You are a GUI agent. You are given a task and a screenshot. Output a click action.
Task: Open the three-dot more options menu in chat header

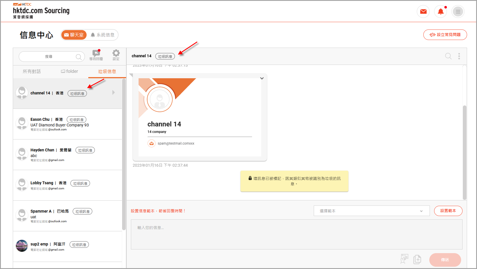[x=459, y=56]
